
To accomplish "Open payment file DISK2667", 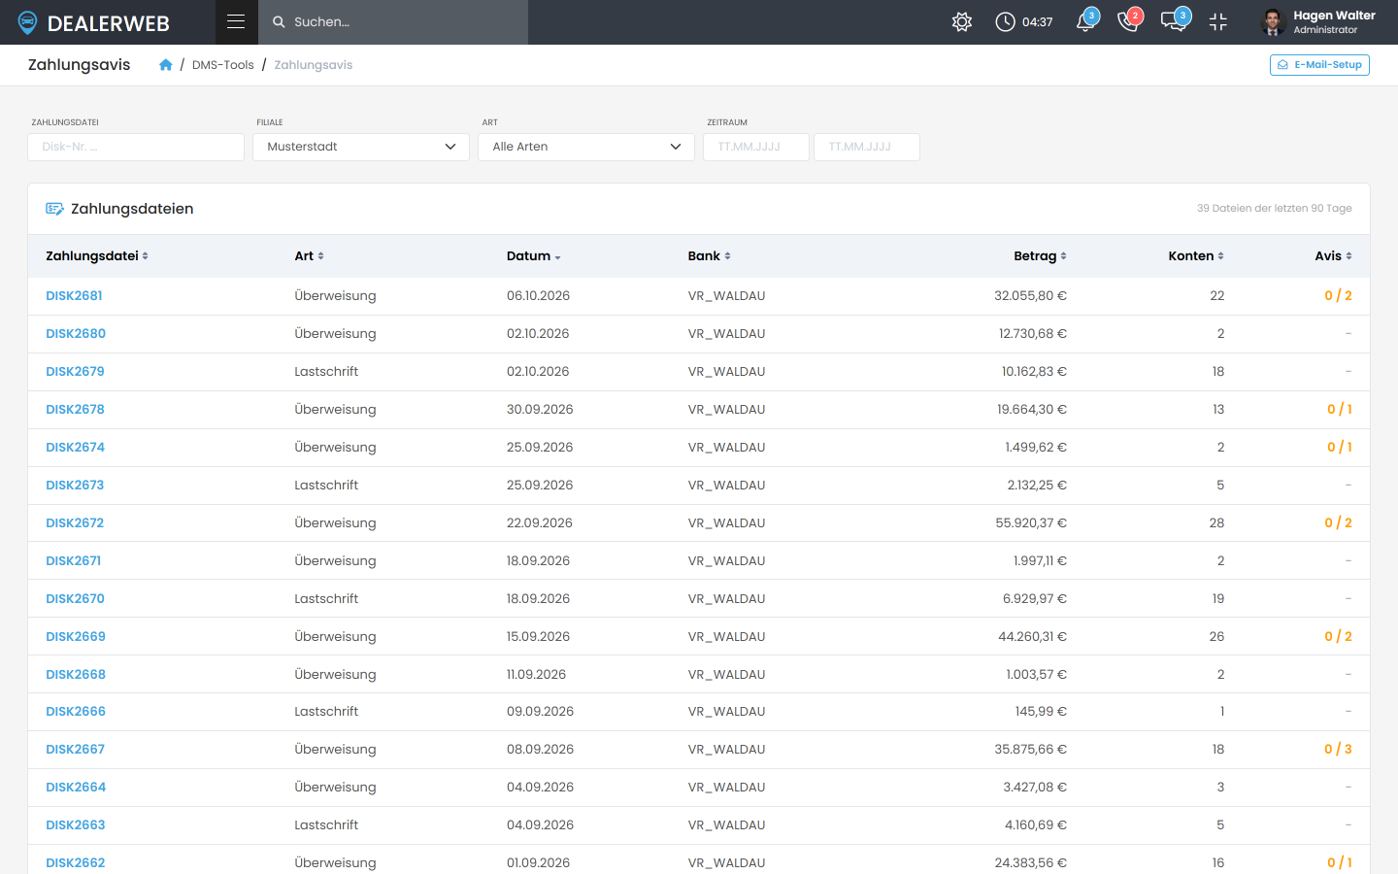I will pos(75,750).
